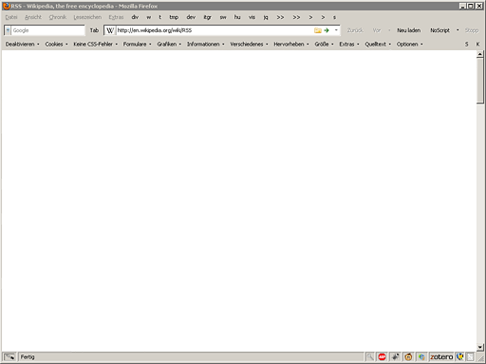Viewport: 486px width, 364px height.
Task: Click the Stopp button
Action: 472,30
